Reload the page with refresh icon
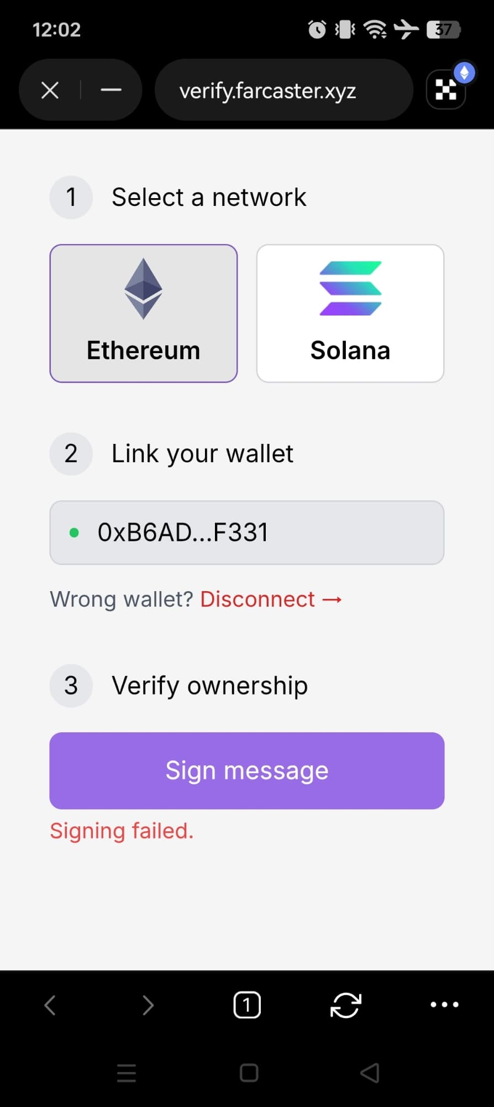494x1107 pixels. 346,1005
